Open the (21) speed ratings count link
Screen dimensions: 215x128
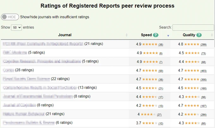tap(161, 88)
